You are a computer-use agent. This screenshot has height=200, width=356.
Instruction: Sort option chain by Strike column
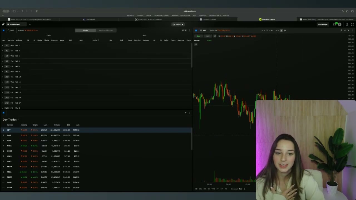[x=96, y=40]
